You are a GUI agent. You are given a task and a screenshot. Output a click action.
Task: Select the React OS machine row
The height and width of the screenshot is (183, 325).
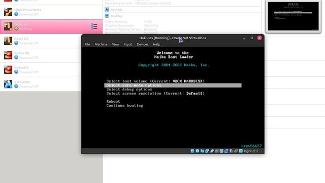pos(41,41)
